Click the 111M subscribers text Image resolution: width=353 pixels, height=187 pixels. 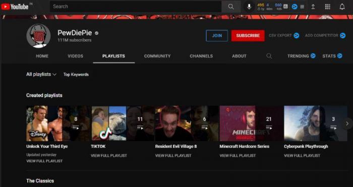pos(75,40)
